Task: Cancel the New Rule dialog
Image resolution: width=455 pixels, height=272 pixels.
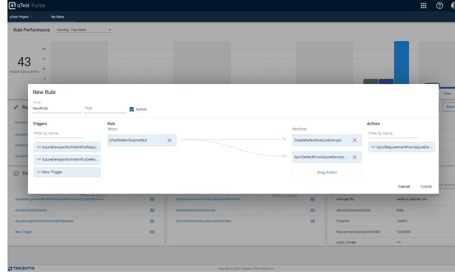Action: (x=404, y=186)
